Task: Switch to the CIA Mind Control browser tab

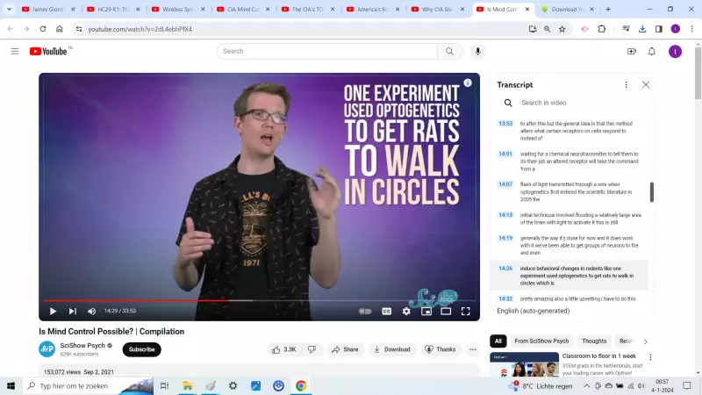Action: coord(242,9)
